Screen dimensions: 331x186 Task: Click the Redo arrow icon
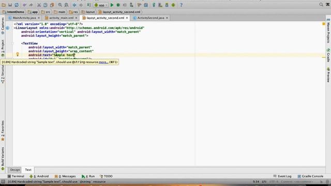pos(31,5)
